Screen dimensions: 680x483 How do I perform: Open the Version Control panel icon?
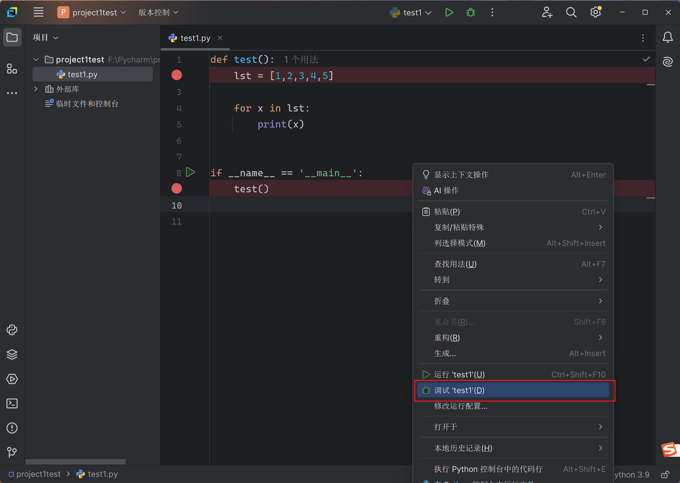tap(12, 452)
